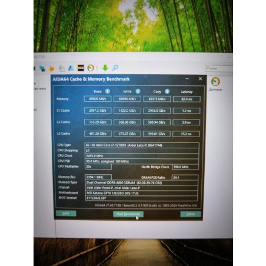Click the Memory Read result box
Screen dimensions: 266x266
[98, 99]
